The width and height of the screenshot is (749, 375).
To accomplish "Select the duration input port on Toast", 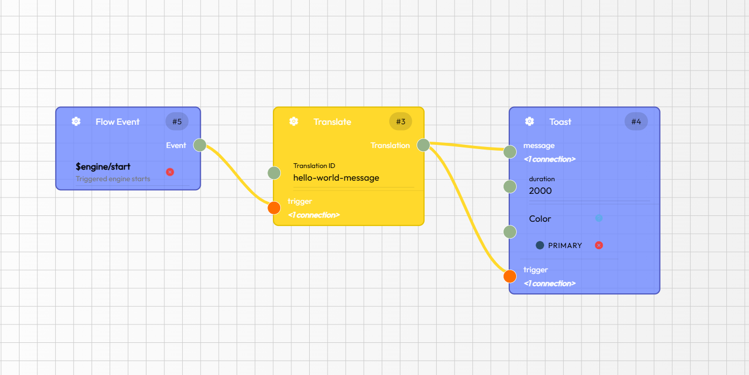I will click(x=510, y=186).
